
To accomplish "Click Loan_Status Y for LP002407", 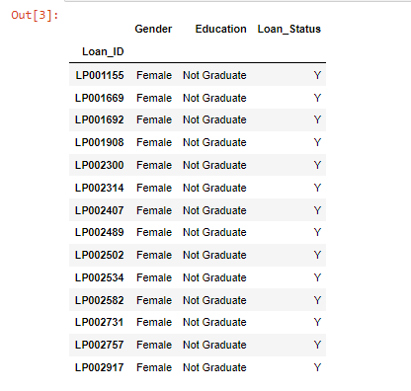I will [x=317, y=210].
